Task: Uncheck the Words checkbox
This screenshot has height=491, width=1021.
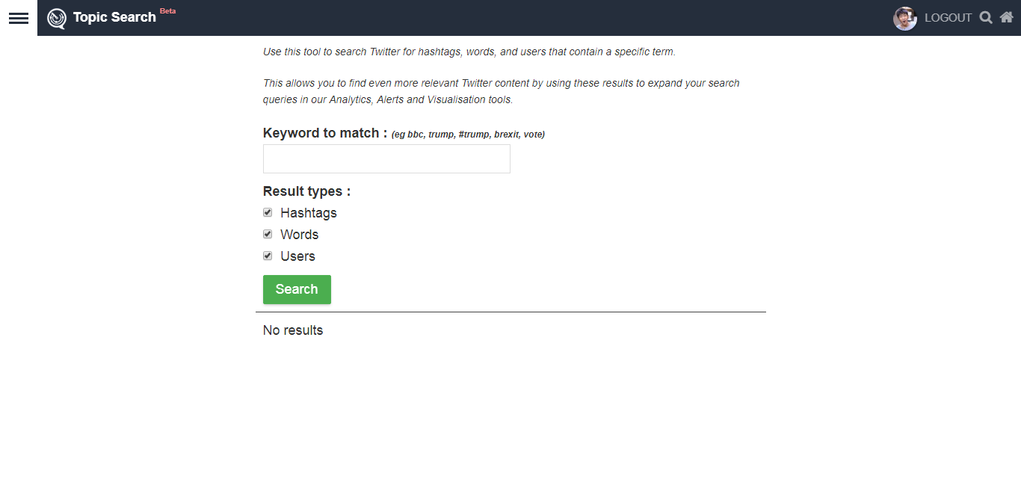Action: [x=268, y=234]
